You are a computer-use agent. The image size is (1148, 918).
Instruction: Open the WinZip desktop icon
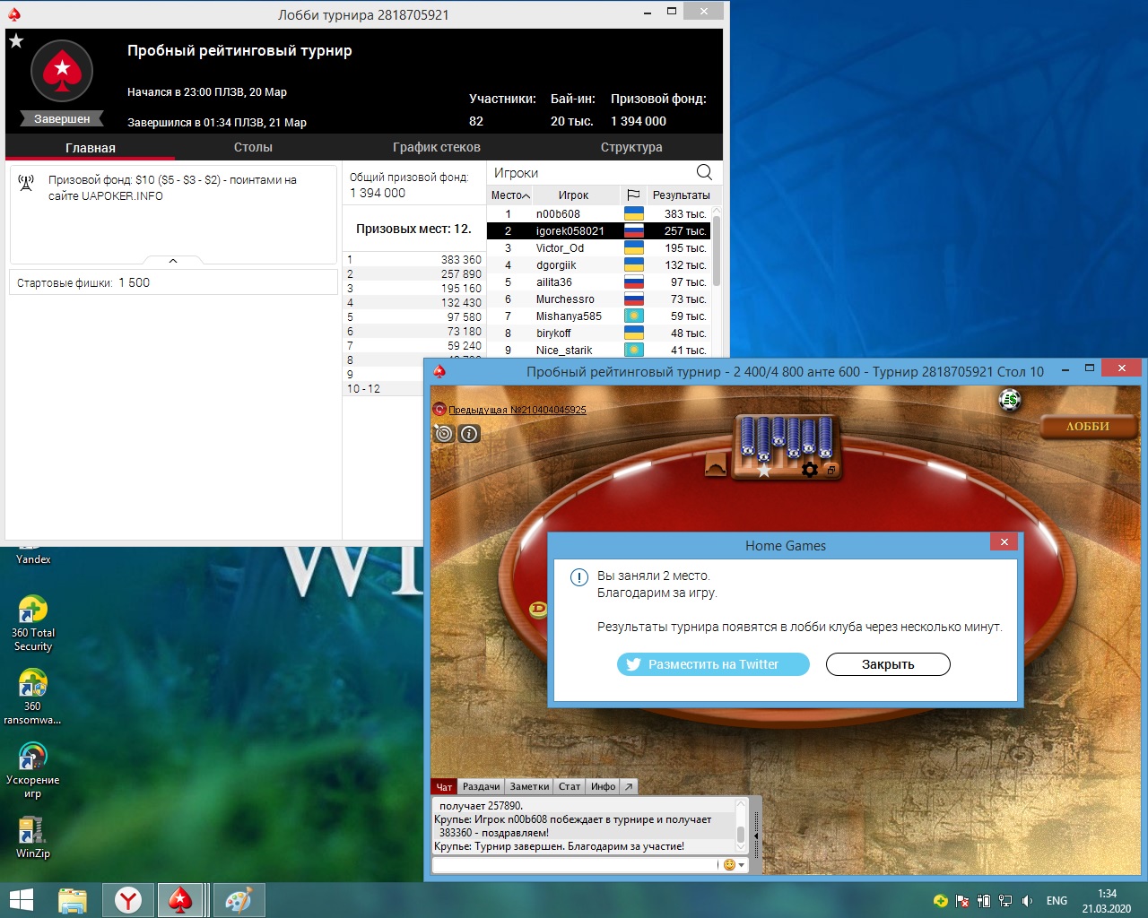point(33,837)
